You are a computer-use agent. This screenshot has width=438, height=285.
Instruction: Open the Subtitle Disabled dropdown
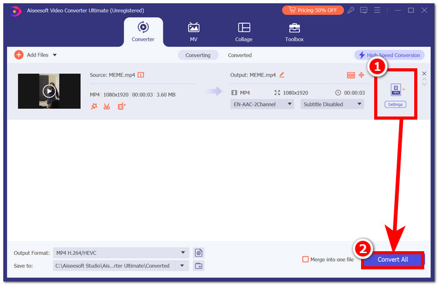coord(332,105)
